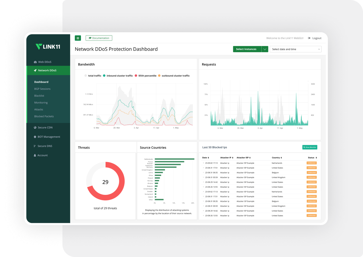Open the Documentation button
Image resolution: width=363 pixels, height=257 pixels.
99,38
